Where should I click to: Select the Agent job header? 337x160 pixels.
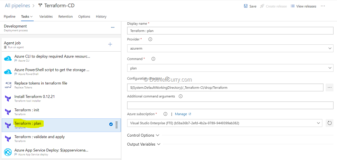tap(61, 45)
